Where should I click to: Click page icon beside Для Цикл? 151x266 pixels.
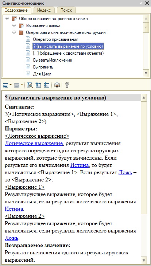(28, 74)
